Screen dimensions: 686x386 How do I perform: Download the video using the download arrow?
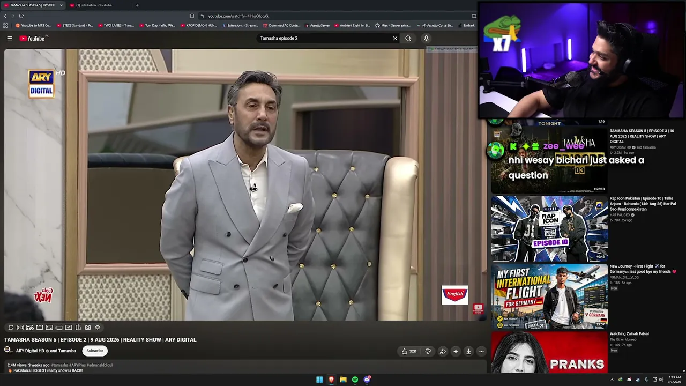(x=468, y=351)
